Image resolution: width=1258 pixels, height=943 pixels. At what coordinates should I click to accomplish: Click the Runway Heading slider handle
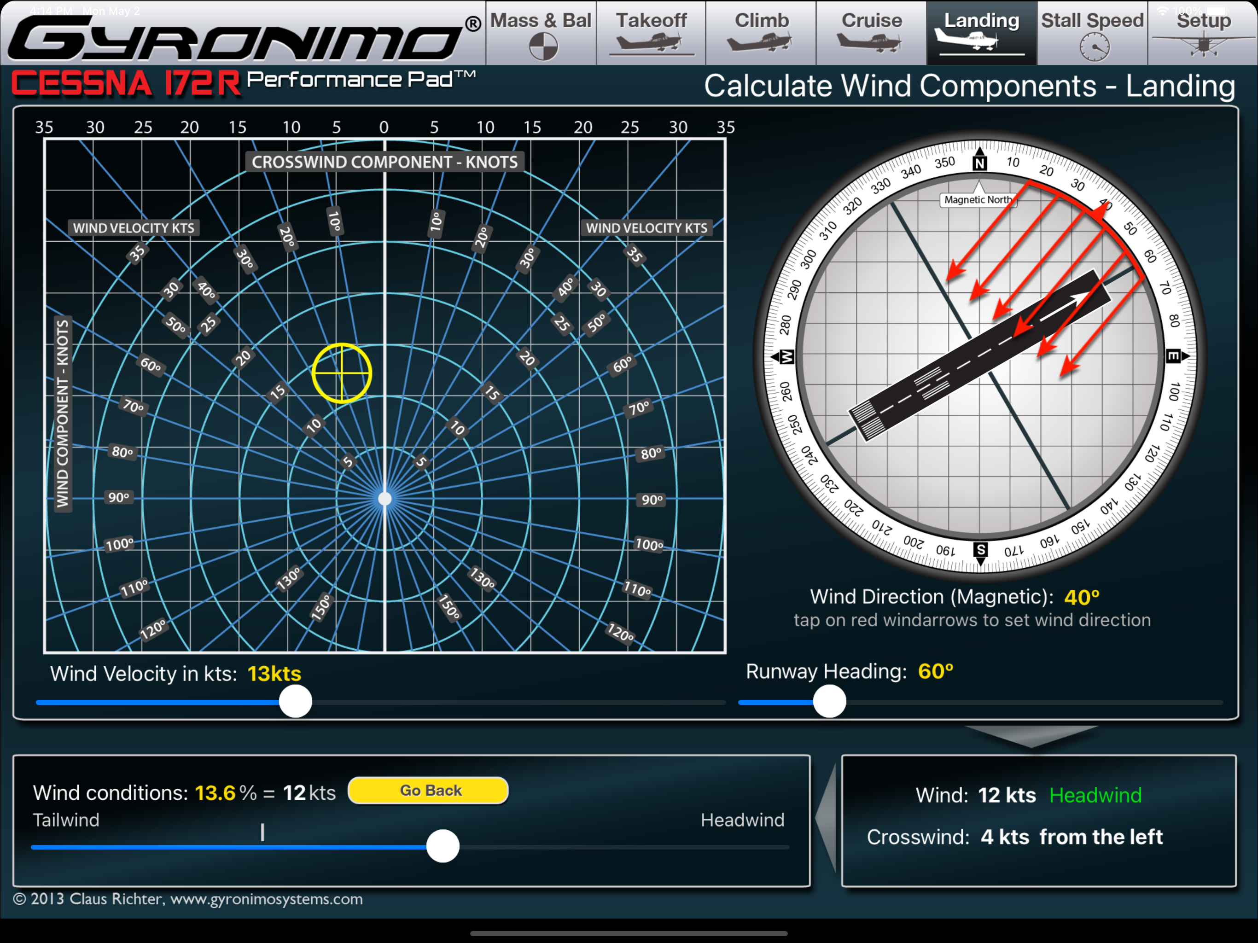pos(829,701)
